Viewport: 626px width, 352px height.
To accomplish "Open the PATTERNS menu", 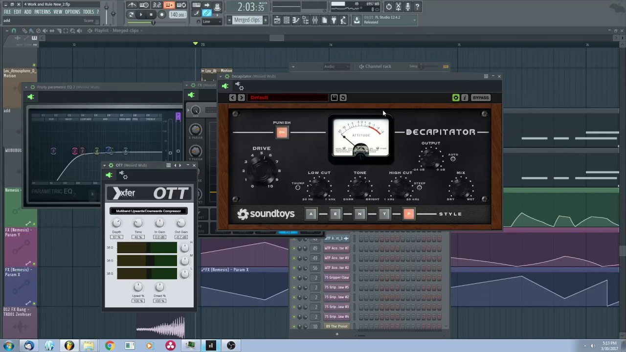I will 42,12.
